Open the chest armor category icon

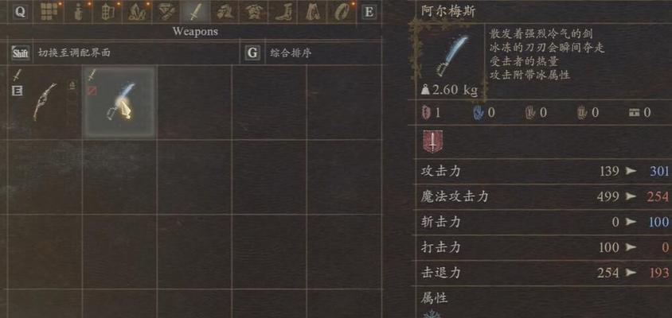coord(253,11)
